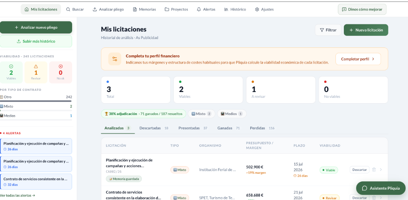408x200 pixels.
Task: Go to Analizar pliego
Action: point(108,10)
